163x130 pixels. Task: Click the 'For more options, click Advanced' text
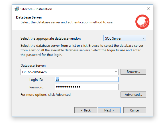(46, 95)
